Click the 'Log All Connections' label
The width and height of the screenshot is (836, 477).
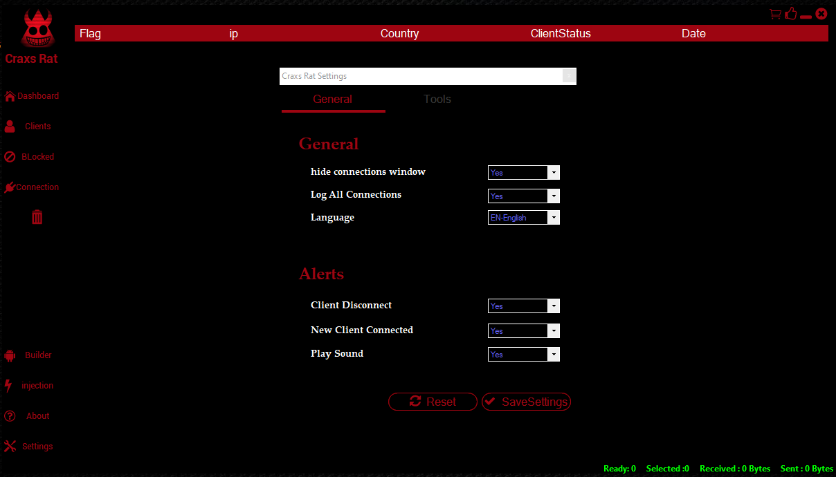[x=356, y=194]
